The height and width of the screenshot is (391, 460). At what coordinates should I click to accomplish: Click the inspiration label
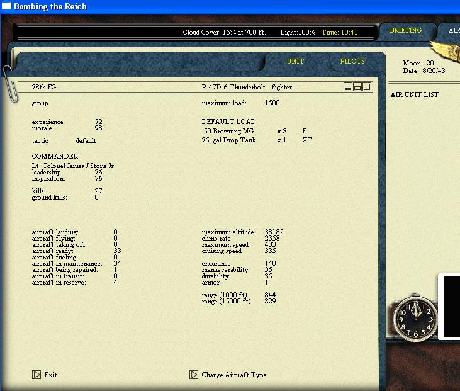click(x=48, y=178)
